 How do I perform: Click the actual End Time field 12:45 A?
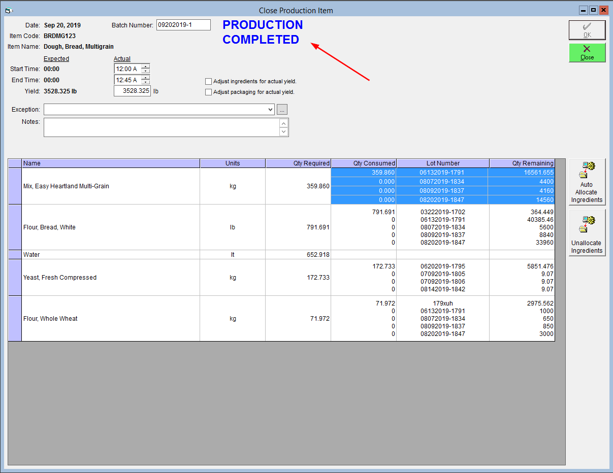tap(127, 80)
